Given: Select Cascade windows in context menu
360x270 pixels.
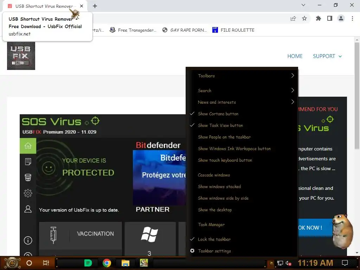Looking at the screenshot, I should (242, 175).
